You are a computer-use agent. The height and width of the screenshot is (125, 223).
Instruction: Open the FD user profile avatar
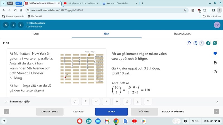point(217,25)
